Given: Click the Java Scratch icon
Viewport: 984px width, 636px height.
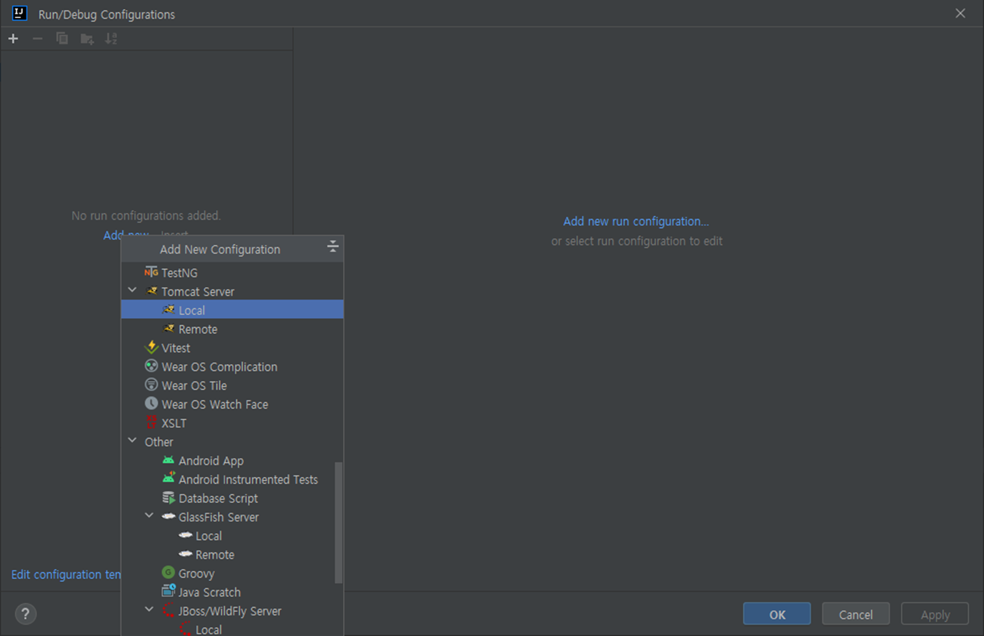Looking at the screenshot, I should click(169, 591).
